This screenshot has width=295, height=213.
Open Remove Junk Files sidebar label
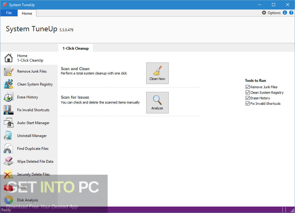click(x=32, y=71)
